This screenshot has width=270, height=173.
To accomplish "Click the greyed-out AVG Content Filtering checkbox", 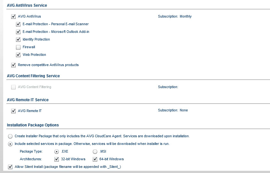I will coord(13,87).
